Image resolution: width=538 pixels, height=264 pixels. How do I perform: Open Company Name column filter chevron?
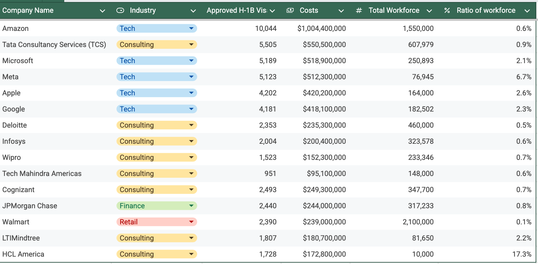[x=103, y=11]
